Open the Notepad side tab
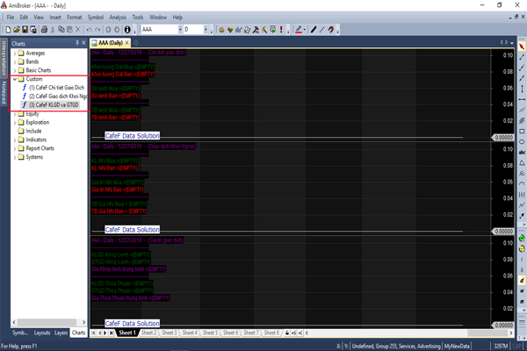Screen dimensions: 527x351 coord(4,92)
